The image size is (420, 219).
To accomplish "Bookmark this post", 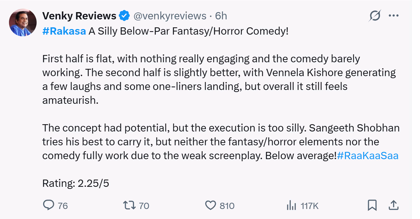I will (372, 206).
